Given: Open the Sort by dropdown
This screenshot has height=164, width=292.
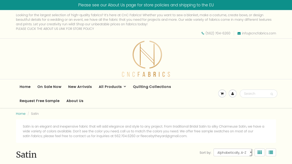Looking at the screenshot, I should tap(233, 152).
